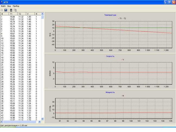Click on the Мощность chart area
The height and width of the screenshot is (132, 176).
coord(114,108)
